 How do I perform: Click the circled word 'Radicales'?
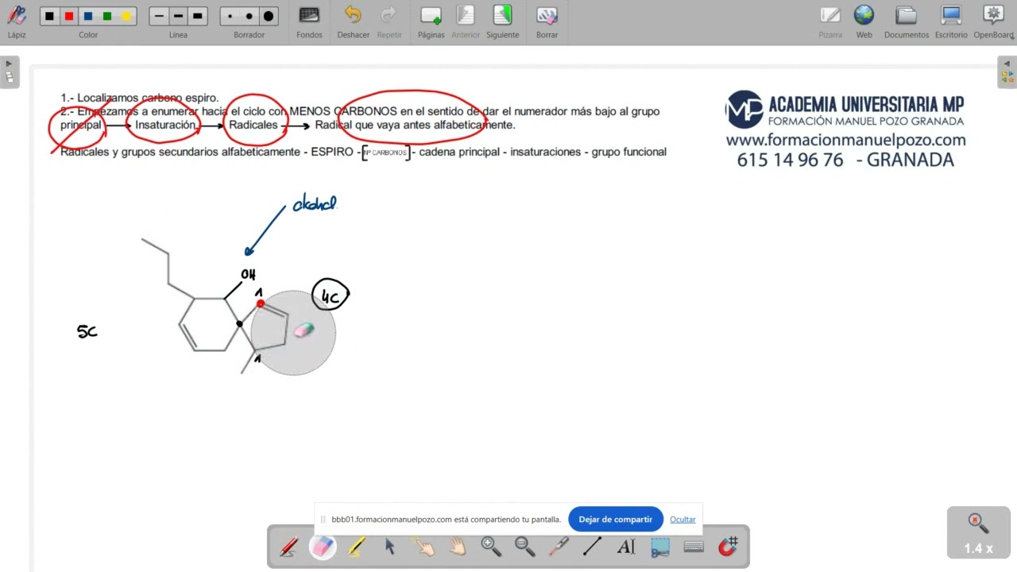point(253,125)
